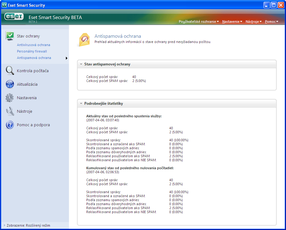The width and height of the screenshot is (286, 230).
Task: Open Nástroje section in sidebar
Action: tap(24, 111)
